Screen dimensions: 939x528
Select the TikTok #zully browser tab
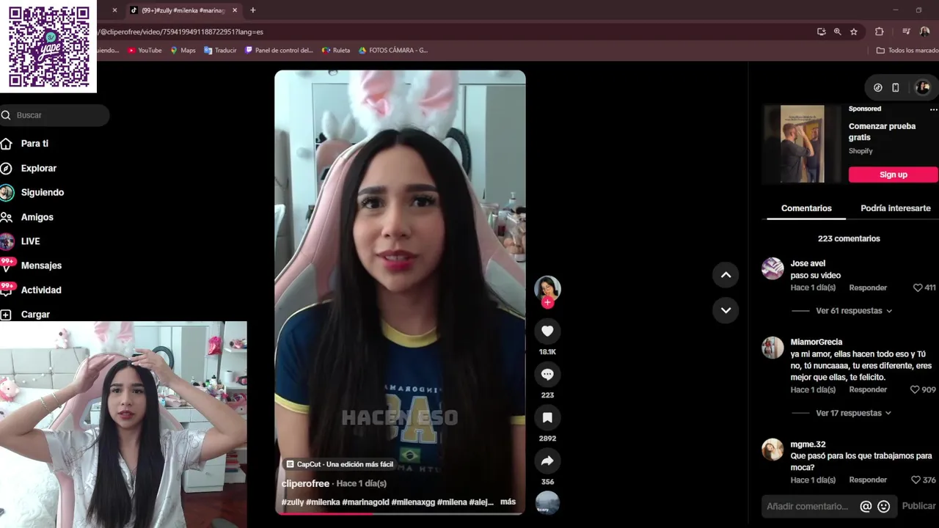click(183, 10)
